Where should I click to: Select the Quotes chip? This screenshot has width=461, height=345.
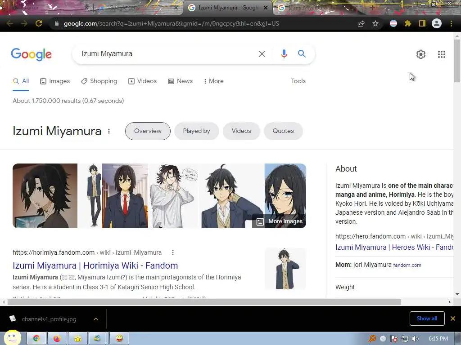pos(283,131)
